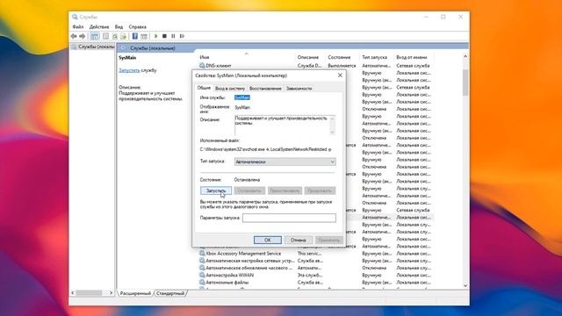Click gear icon of Автонастройка WWAN

[x=202, y=275]
